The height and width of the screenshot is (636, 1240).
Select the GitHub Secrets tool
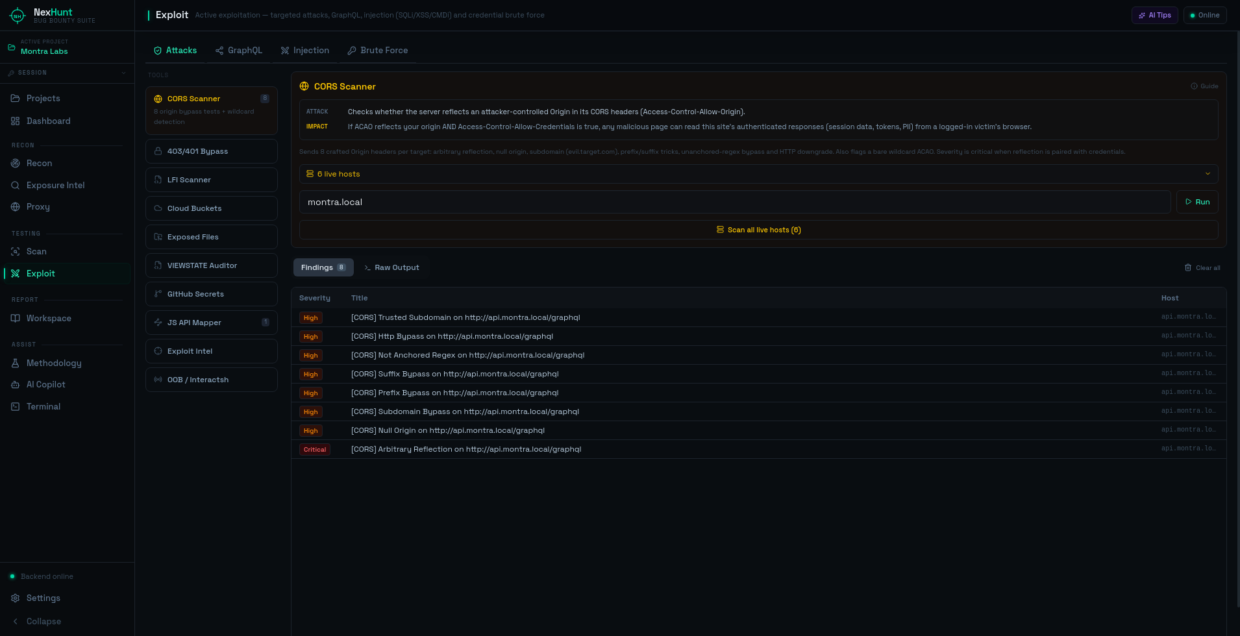coord(212,294)
